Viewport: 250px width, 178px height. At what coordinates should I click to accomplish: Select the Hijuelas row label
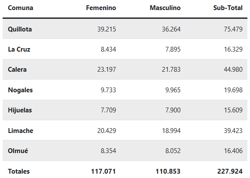[x=20, y=110]
